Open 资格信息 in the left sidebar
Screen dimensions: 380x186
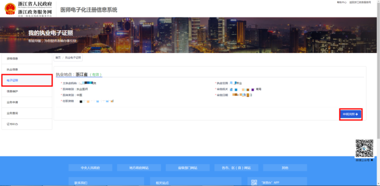tap(13, 59)
